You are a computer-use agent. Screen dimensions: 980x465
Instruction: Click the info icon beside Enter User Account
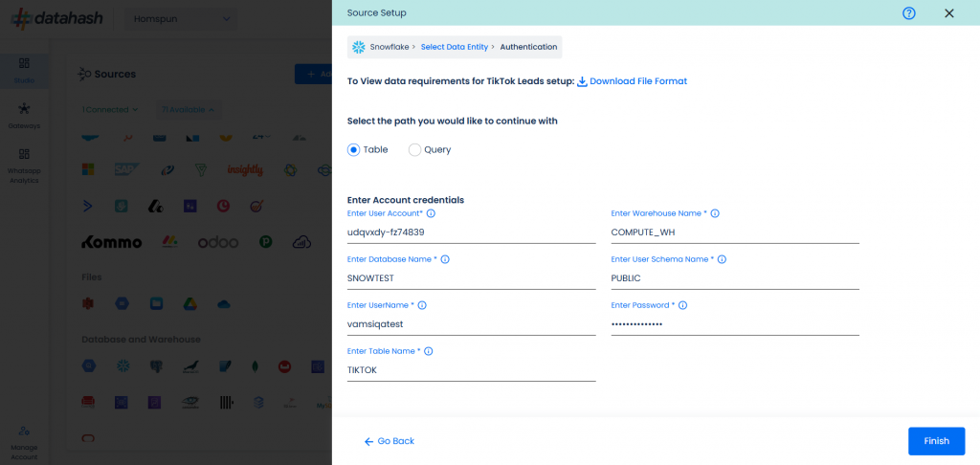(431, 213)
